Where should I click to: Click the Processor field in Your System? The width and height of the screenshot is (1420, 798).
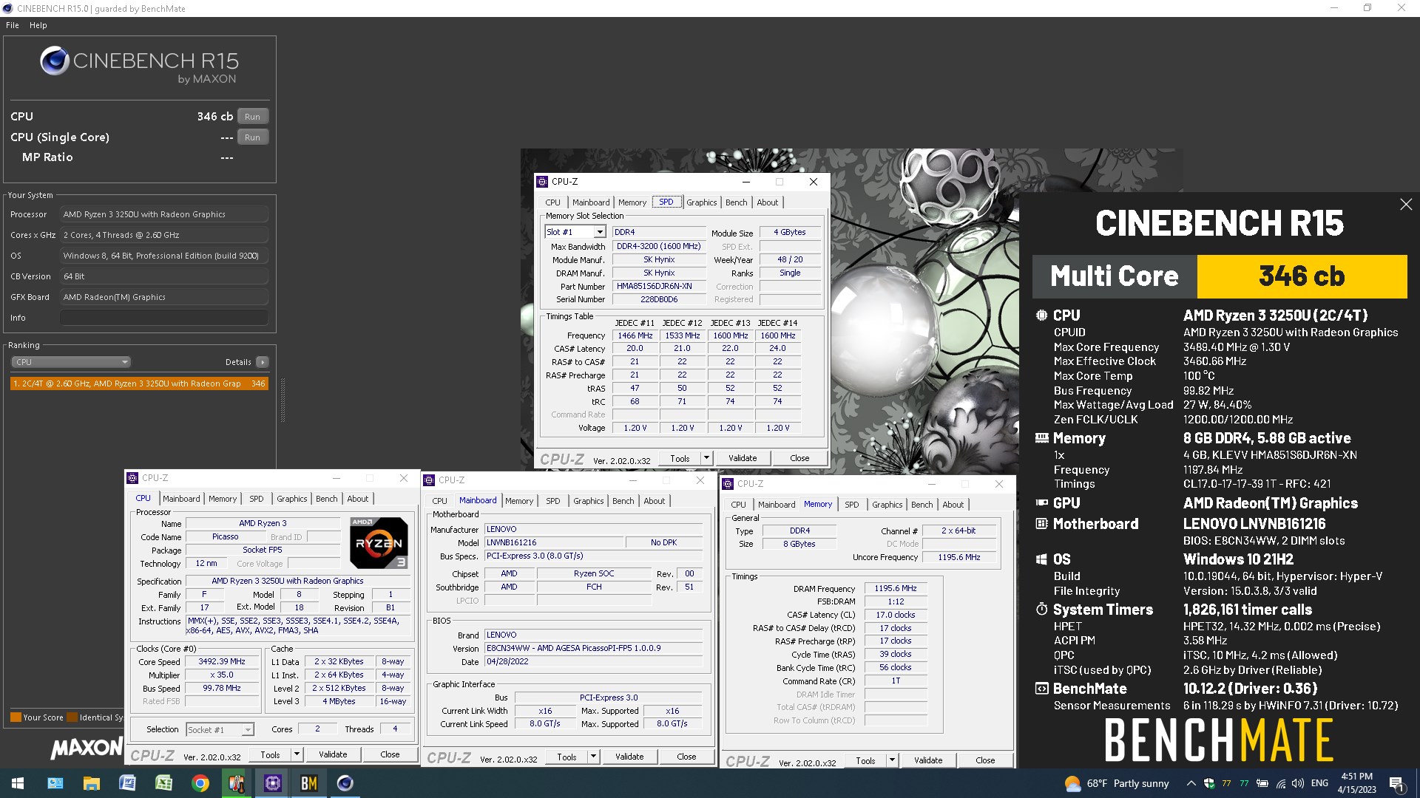click(x=163, y=214)
